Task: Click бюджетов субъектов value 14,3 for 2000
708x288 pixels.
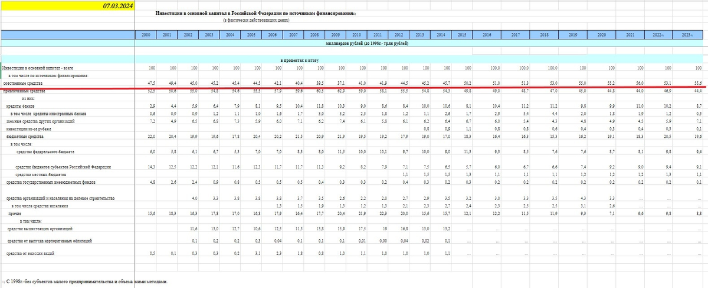Action: coord(151,168)
